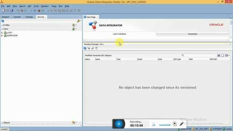233x131 pixels.
Task: Select the Start Page tab
Action: [91, 17]
